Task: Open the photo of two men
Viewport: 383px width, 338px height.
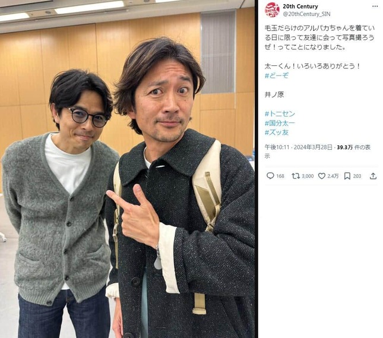Action: click(127, 169)
